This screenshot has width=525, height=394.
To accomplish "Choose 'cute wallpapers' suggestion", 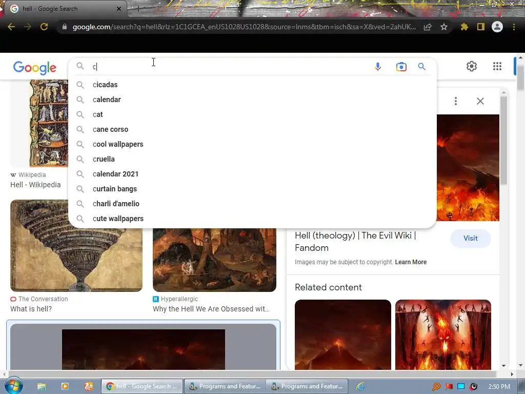I will click(252, 219).
